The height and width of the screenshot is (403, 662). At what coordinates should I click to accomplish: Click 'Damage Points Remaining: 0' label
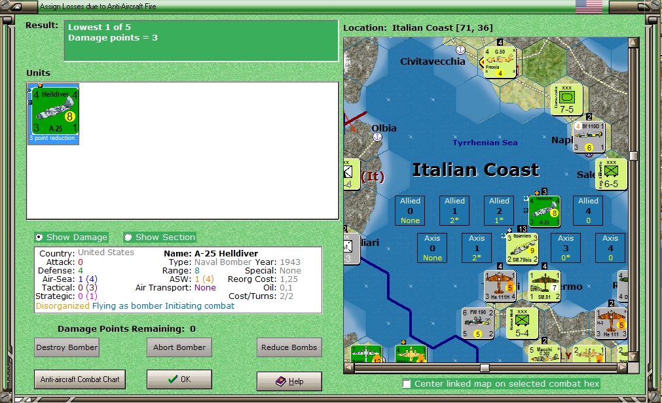tap(126, 328)
